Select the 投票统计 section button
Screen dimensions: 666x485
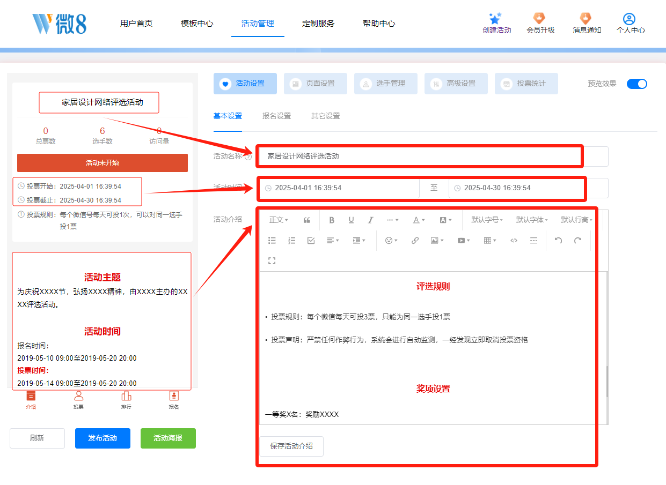(526, 84)
